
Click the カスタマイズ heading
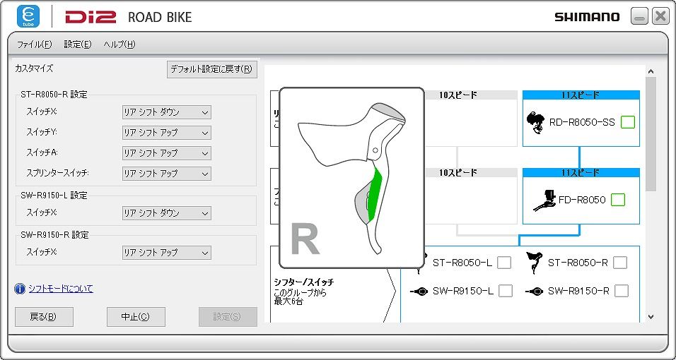pos(34,68)
